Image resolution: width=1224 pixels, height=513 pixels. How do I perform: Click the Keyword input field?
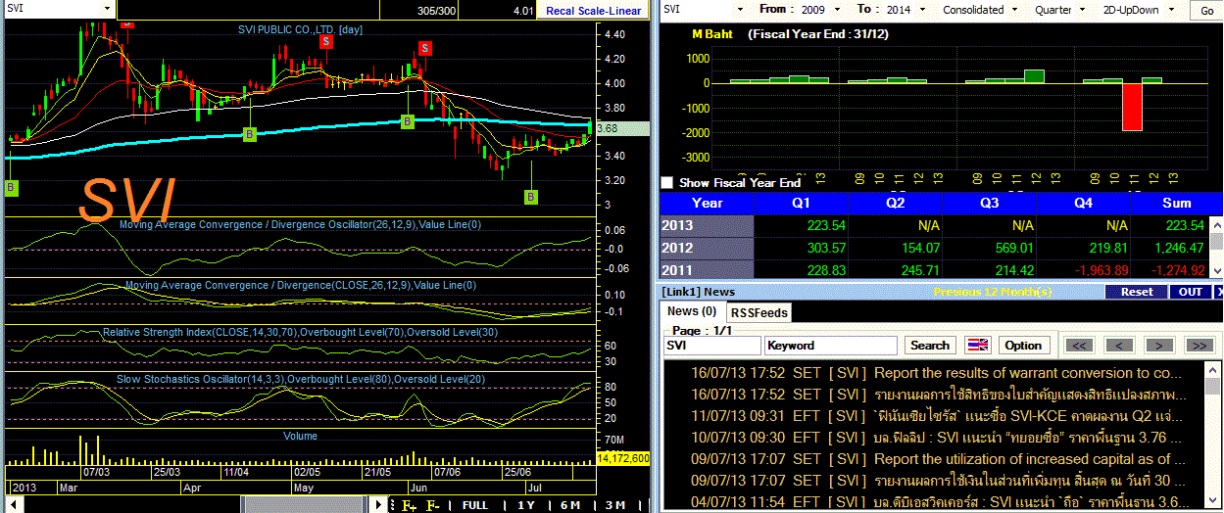[x=831, y=346]
